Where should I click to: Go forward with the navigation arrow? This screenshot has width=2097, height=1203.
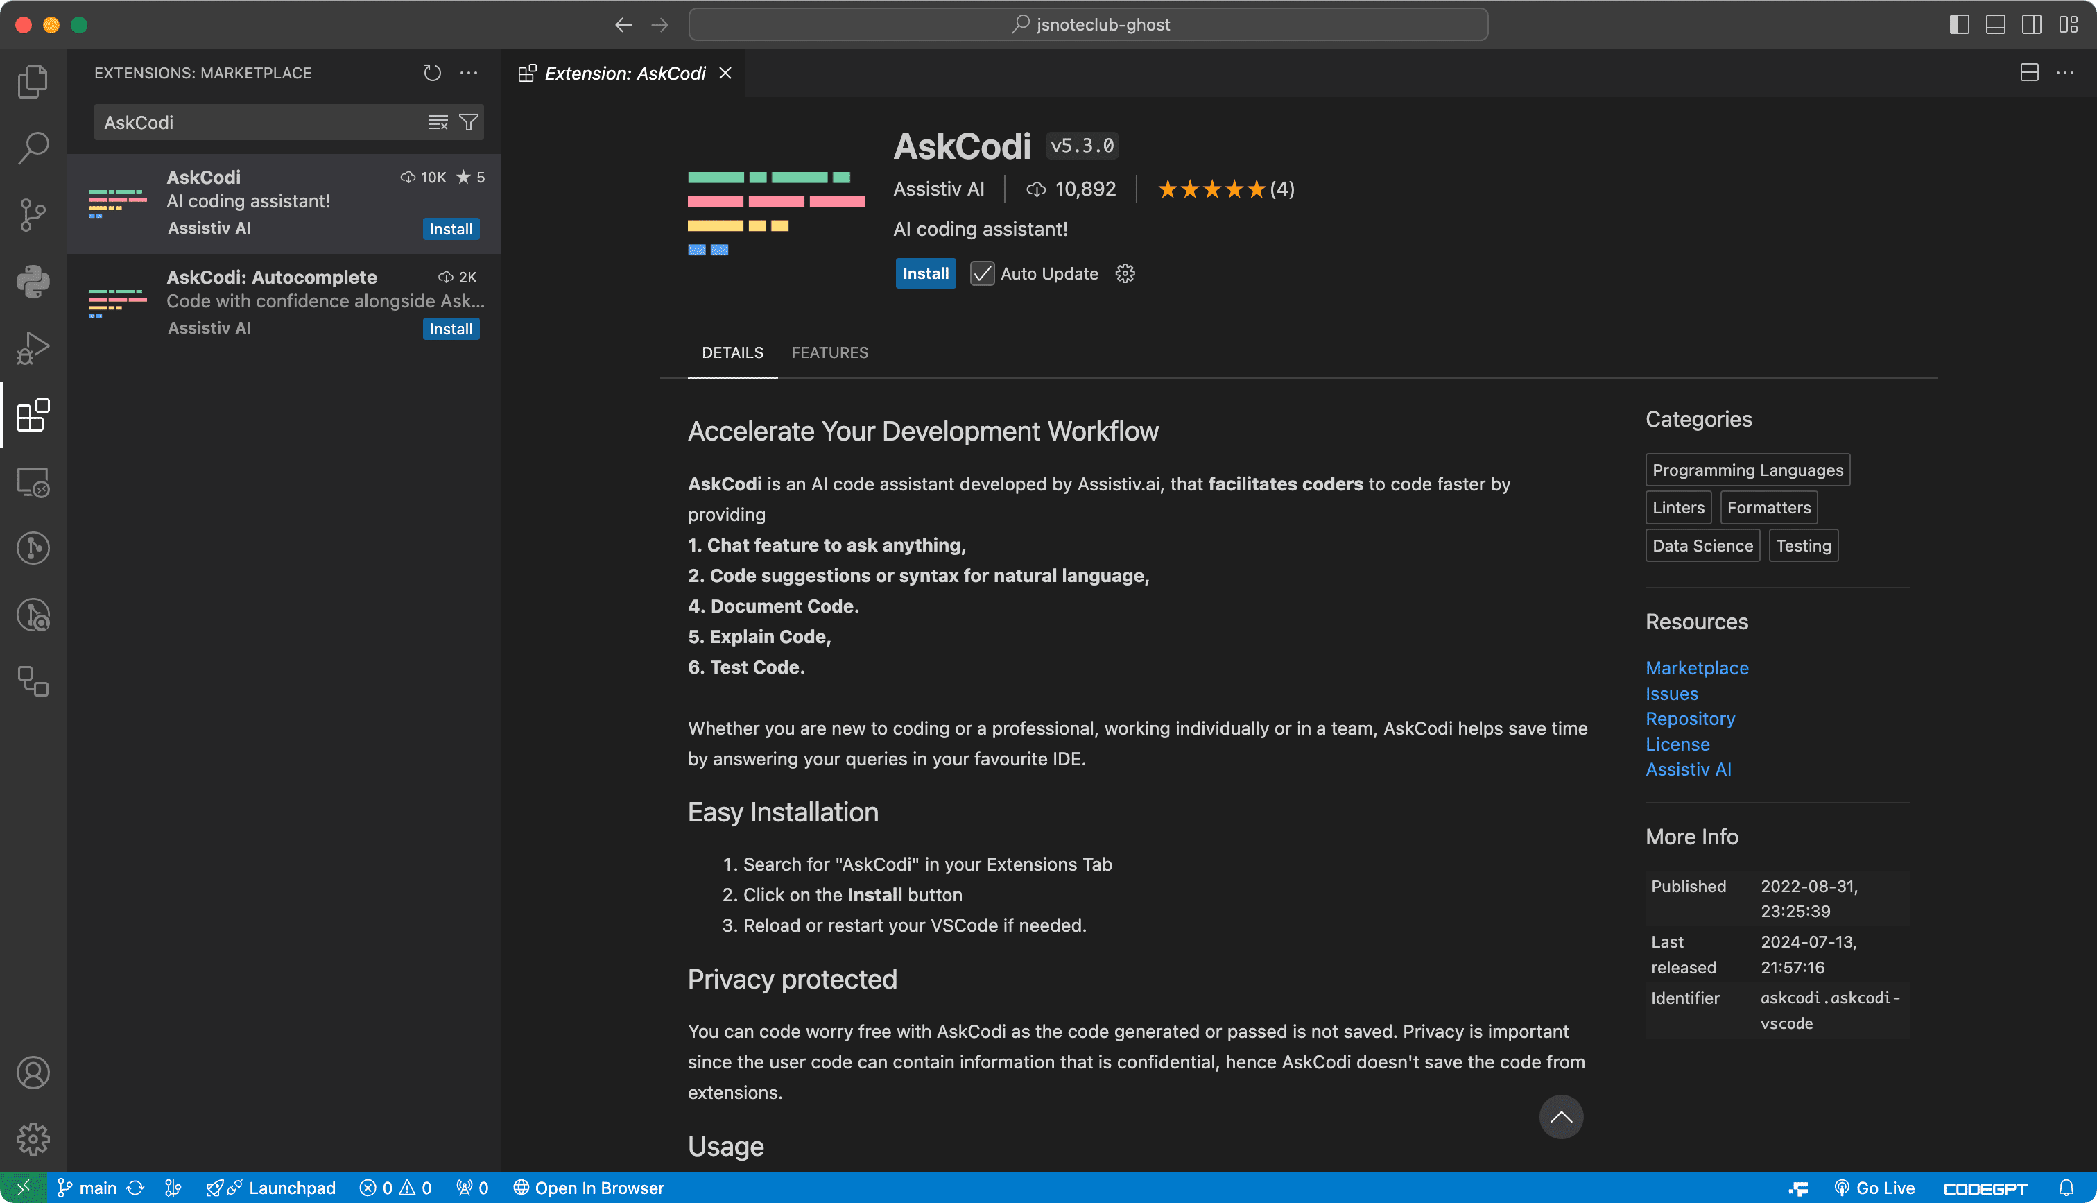coord(659,25)
